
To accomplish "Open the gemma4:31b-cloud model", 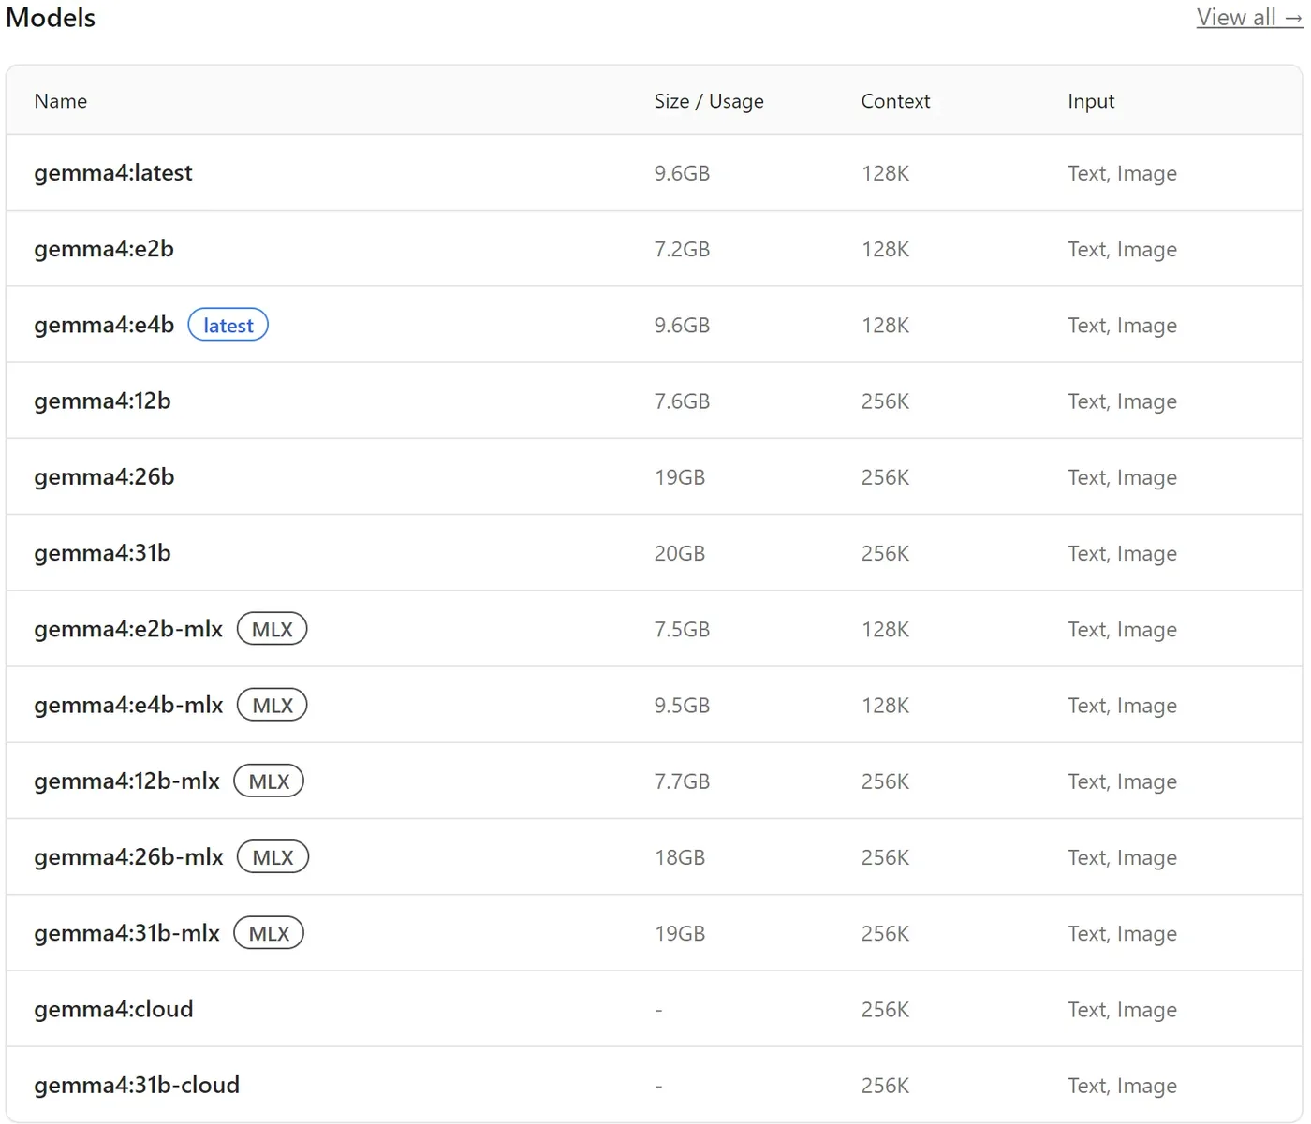I will pyautogui.click(x=137, y=1085).
